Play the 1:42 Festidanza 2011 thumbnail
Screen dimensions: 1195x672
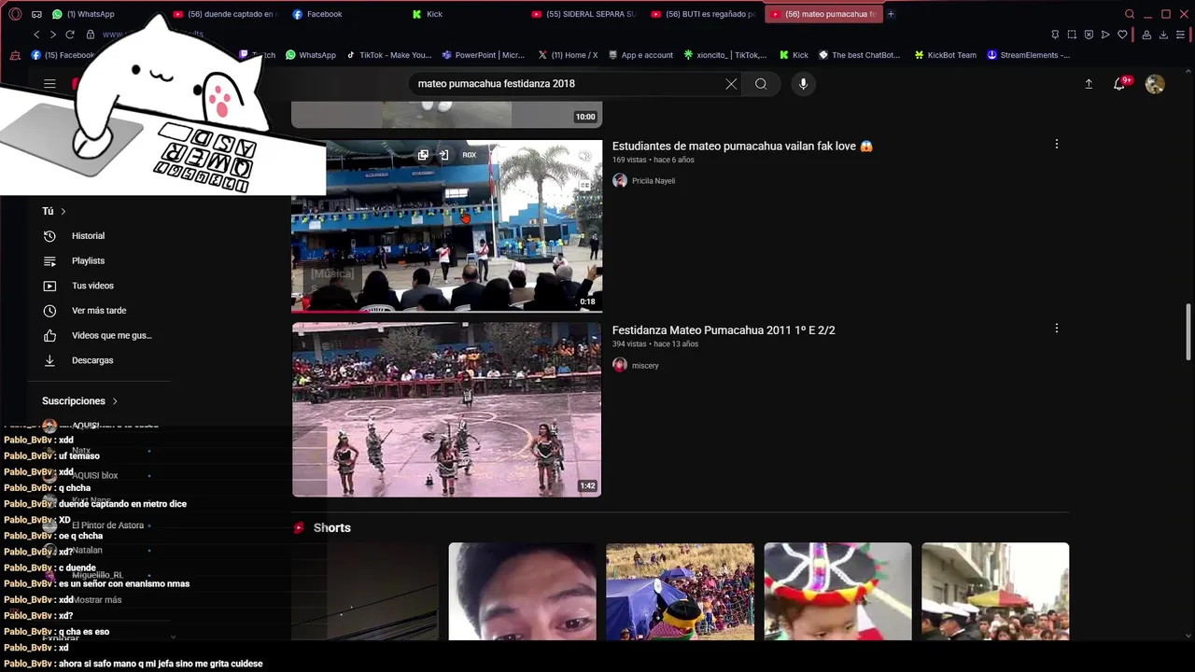(446, 410)
